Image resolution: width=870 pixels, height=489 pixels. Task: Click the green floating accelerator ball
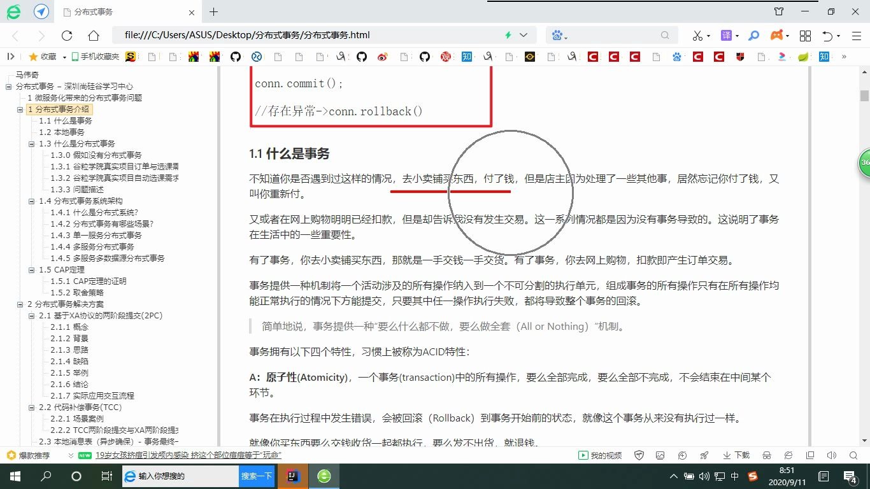[x=864, y=163]
